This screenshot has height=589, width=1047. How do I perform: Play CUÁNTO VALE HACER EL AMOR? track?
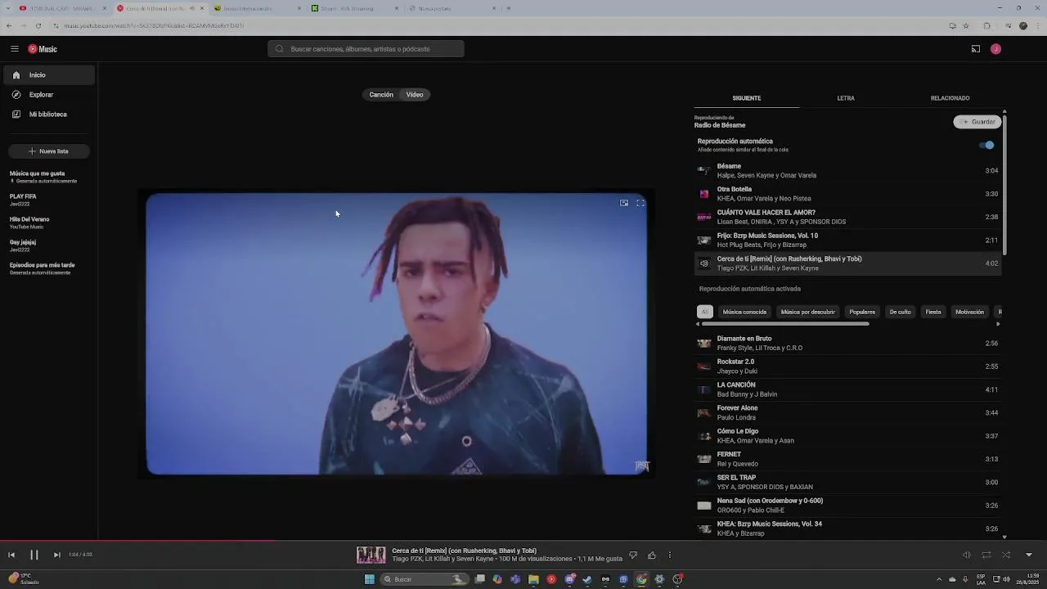tap(847, 217)
